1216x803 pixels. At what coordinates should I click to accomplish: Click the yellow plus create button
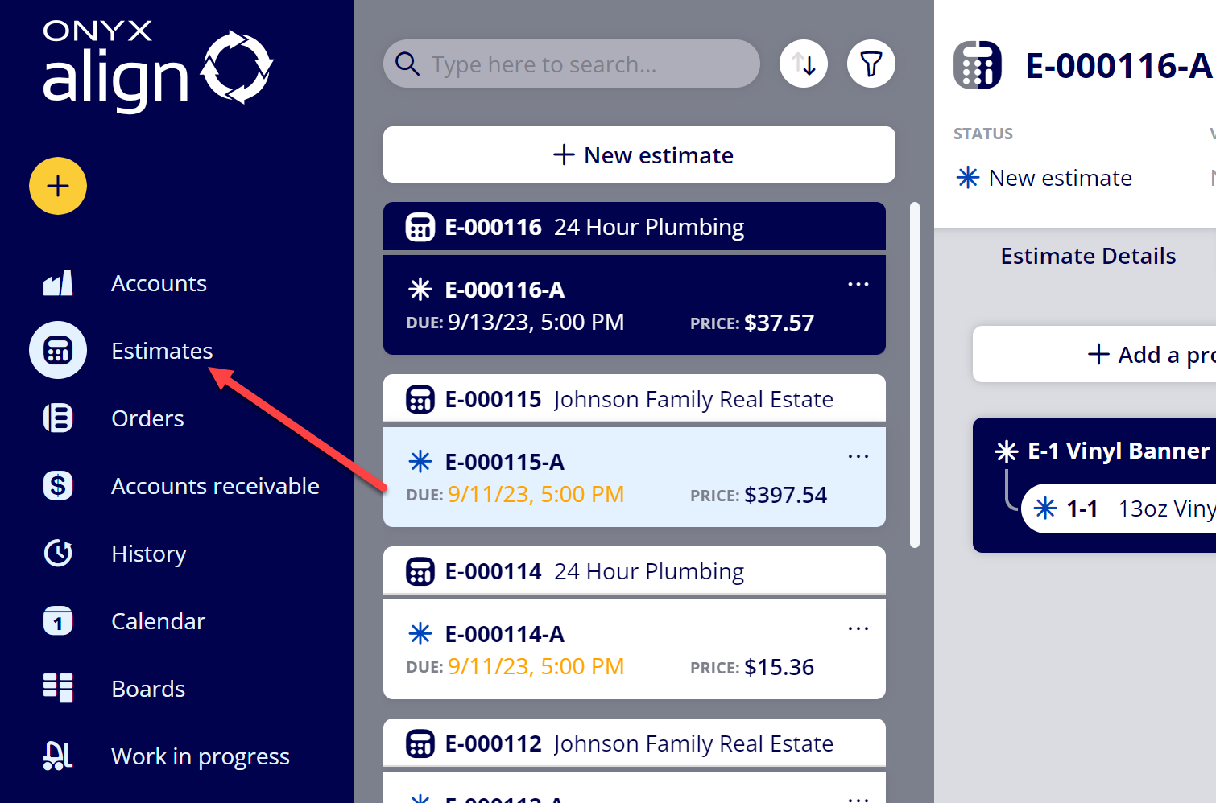[58, 186]
